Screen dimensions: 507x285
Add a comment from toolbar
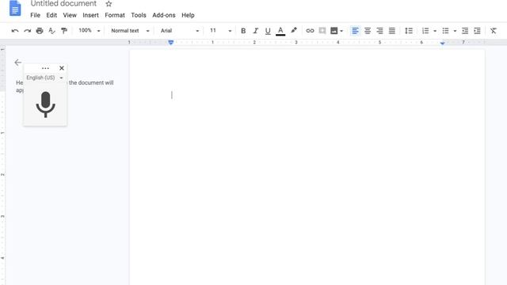point(322,31)
